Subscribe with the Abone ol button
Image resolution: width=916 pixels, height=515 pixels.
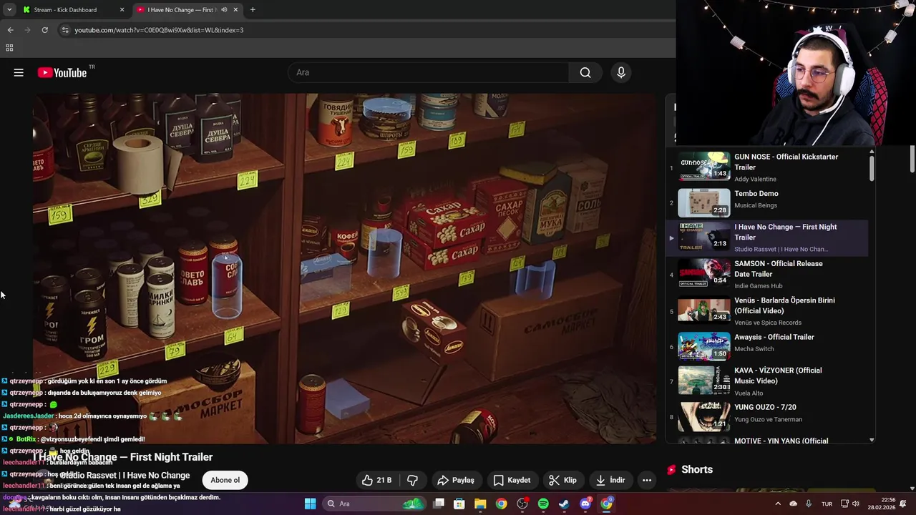(225, 480)
